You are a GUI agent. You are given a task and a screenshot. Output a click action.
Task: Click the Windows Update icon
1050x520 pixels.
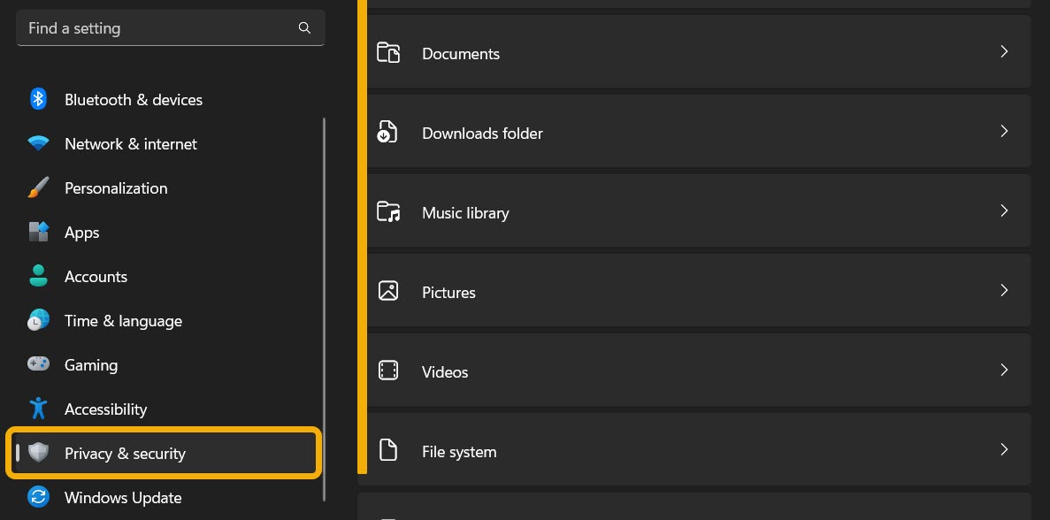click(38, 497)
